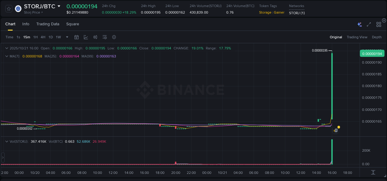The image size is (387, 181).
Task: Collapse the MA indicator row chevron
Action: [x=7, y=56]
